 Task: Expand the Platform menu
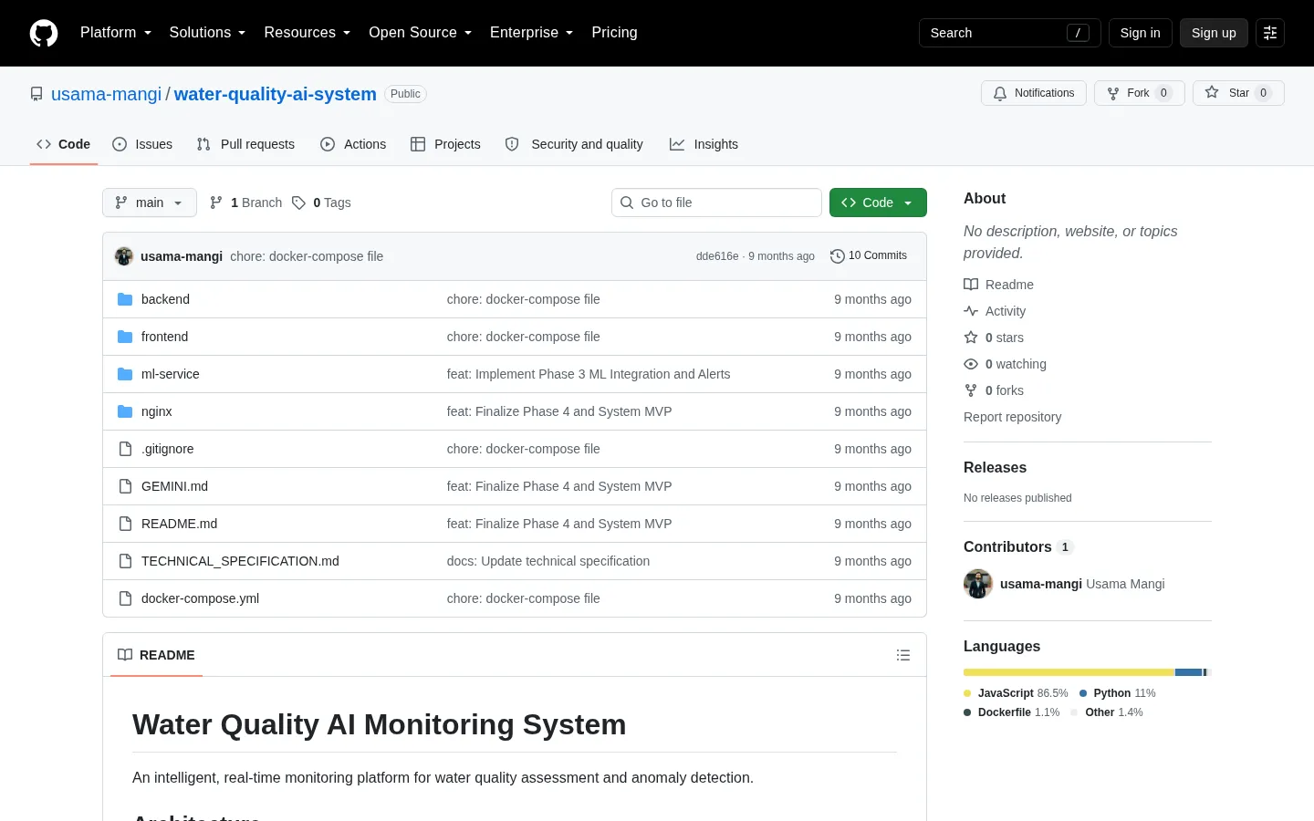(116, 33)
